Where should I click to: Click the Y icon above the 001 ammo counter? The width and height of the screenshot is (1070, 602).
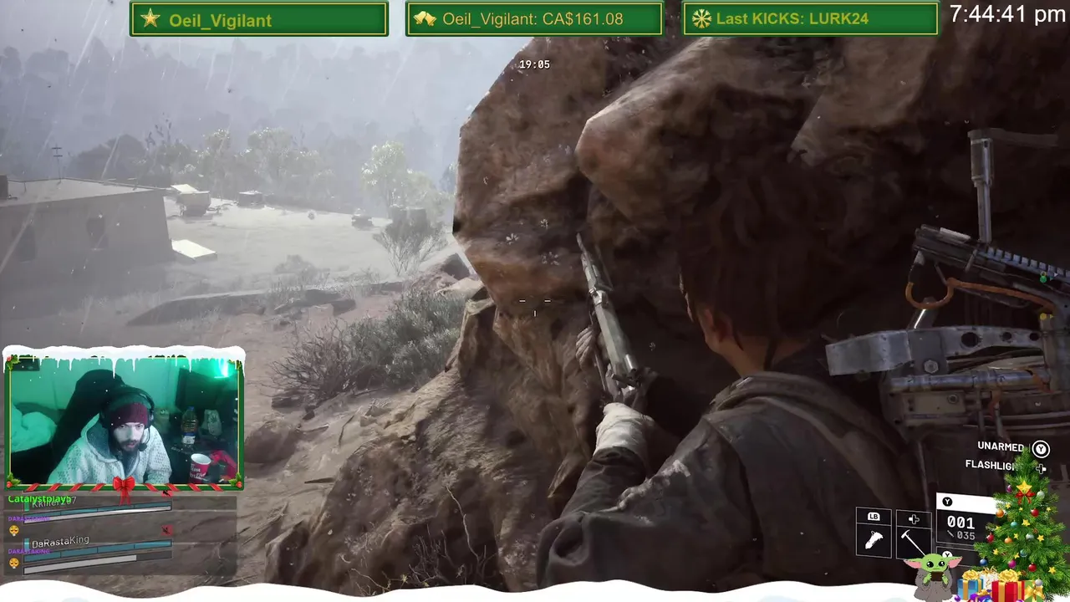(x=947, y=502)
